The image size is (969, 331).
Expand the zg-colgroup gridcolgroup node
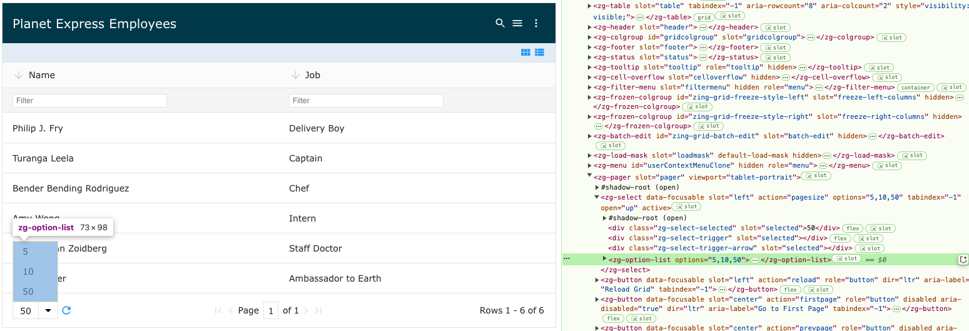click(x=589, y=38)
